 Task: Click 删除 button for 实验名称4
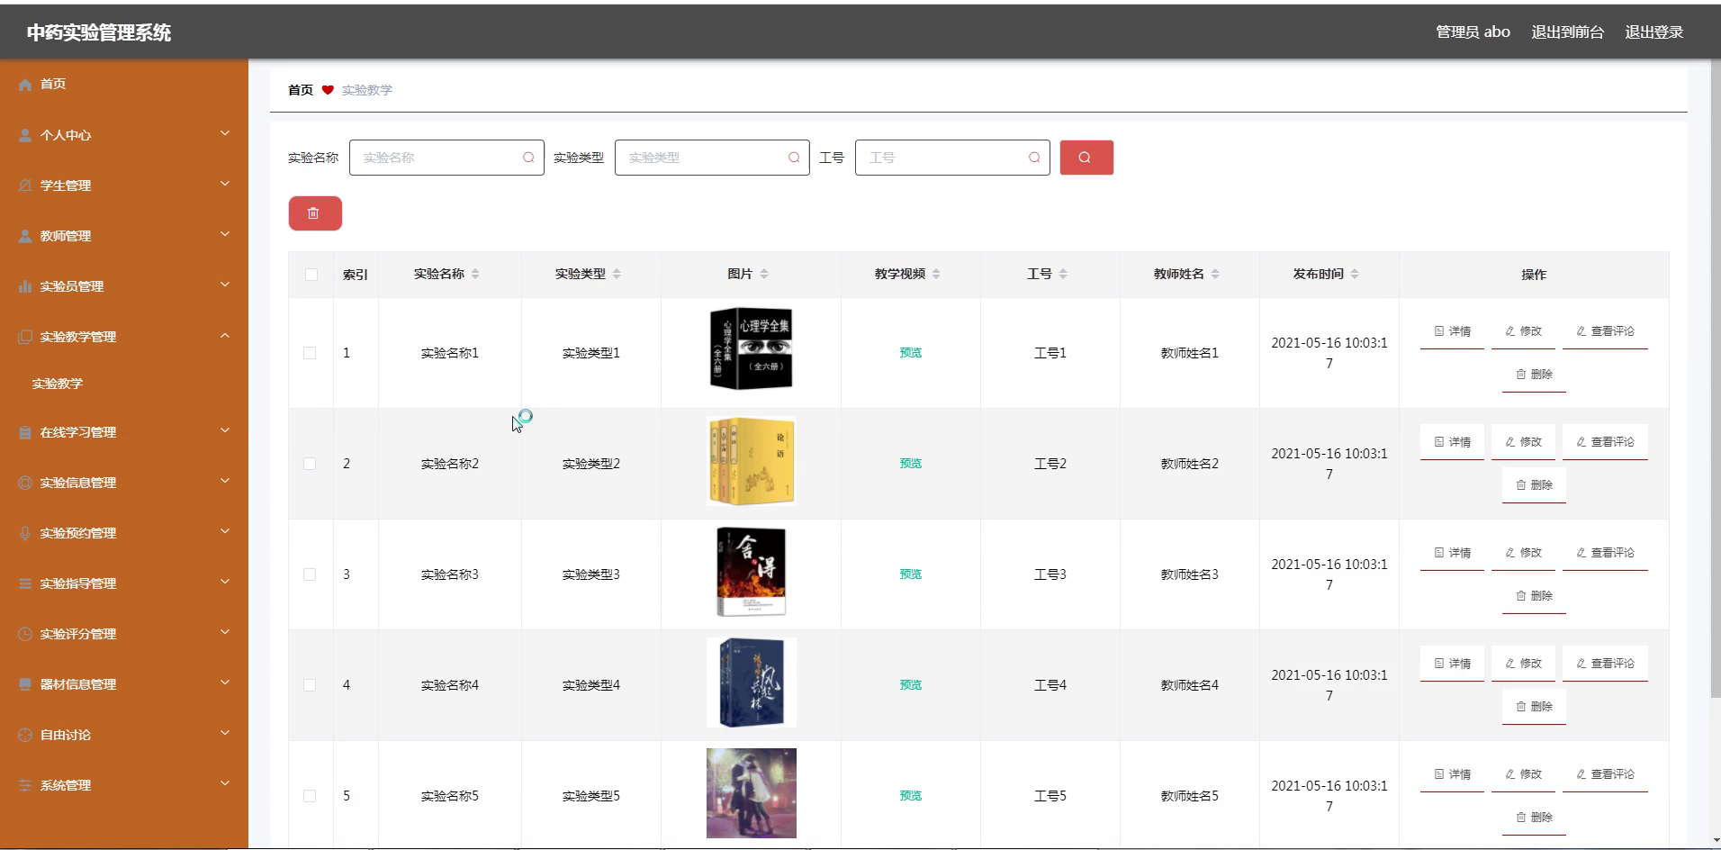1534,707
